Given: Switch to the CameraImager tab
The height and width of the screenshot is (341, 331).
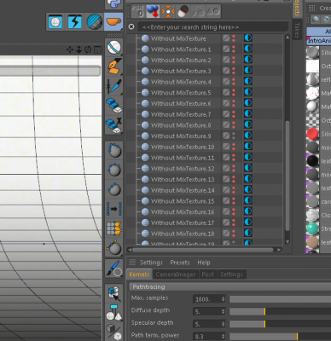Looking at the screenshot, I should [x=176, y=275].
